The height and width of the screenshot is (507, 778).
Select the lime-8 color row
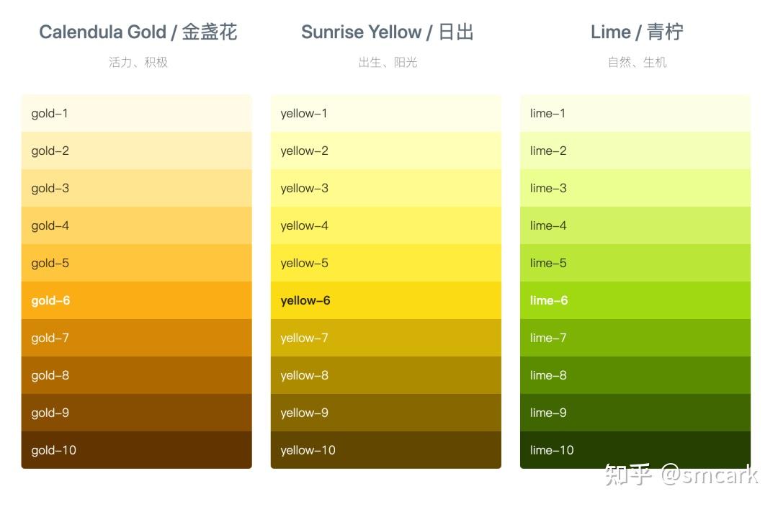635,375
